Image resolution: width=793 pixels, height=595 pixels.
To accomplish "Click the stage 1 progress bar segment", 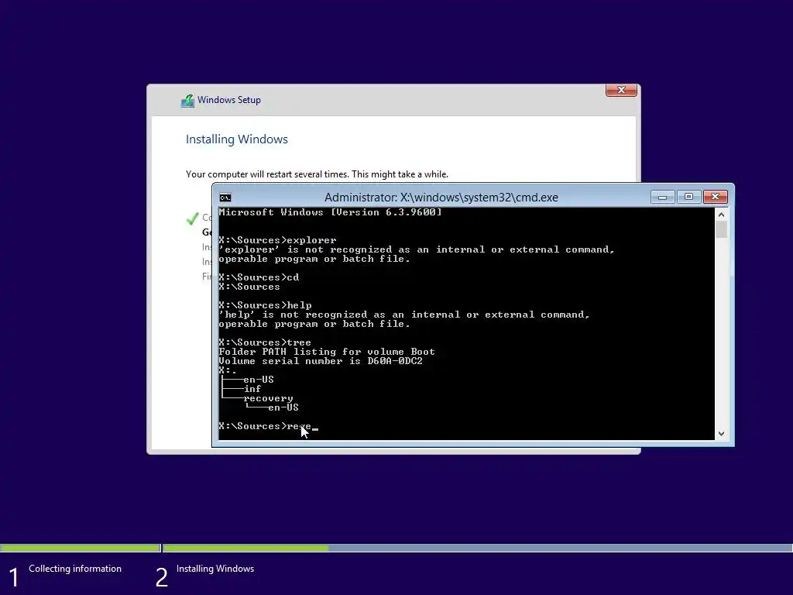I will pyautogui.click(x=80, y=548).
